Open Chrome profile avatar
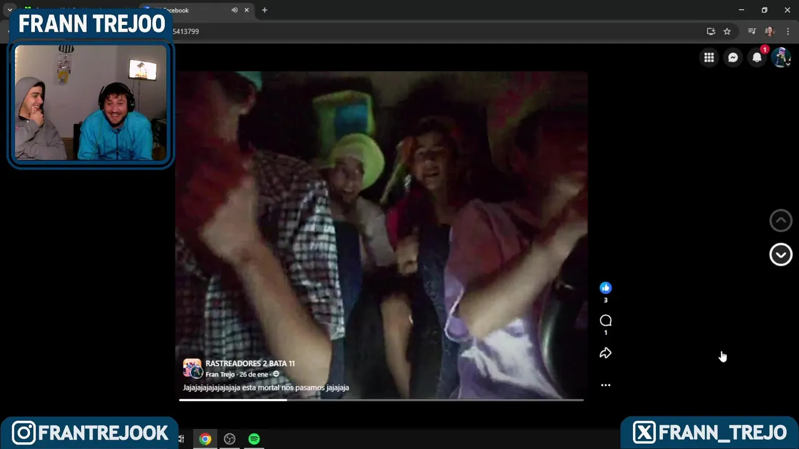 tap(770, 31)
